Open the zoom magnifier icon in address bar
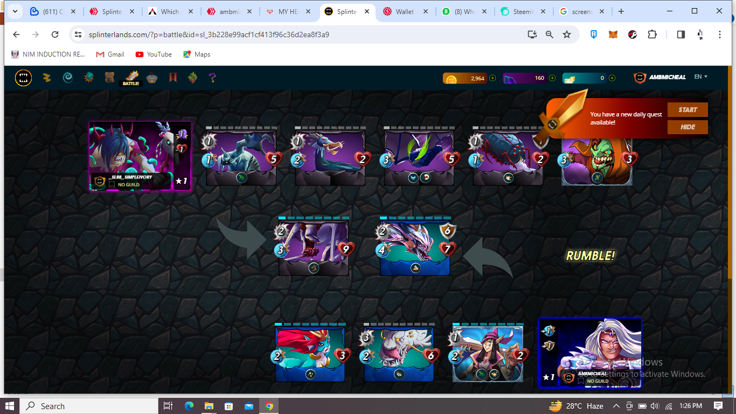The height and width of the screenshot is (414, 736). [x=550, y=34]
